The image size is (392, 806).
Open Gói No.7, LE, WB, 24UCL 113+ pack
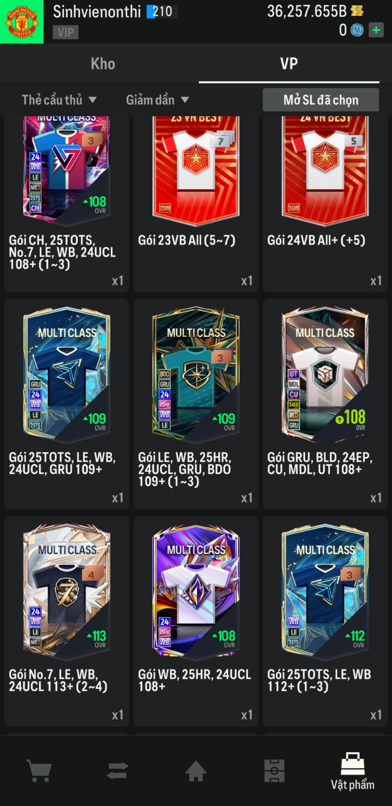[67, 621]
